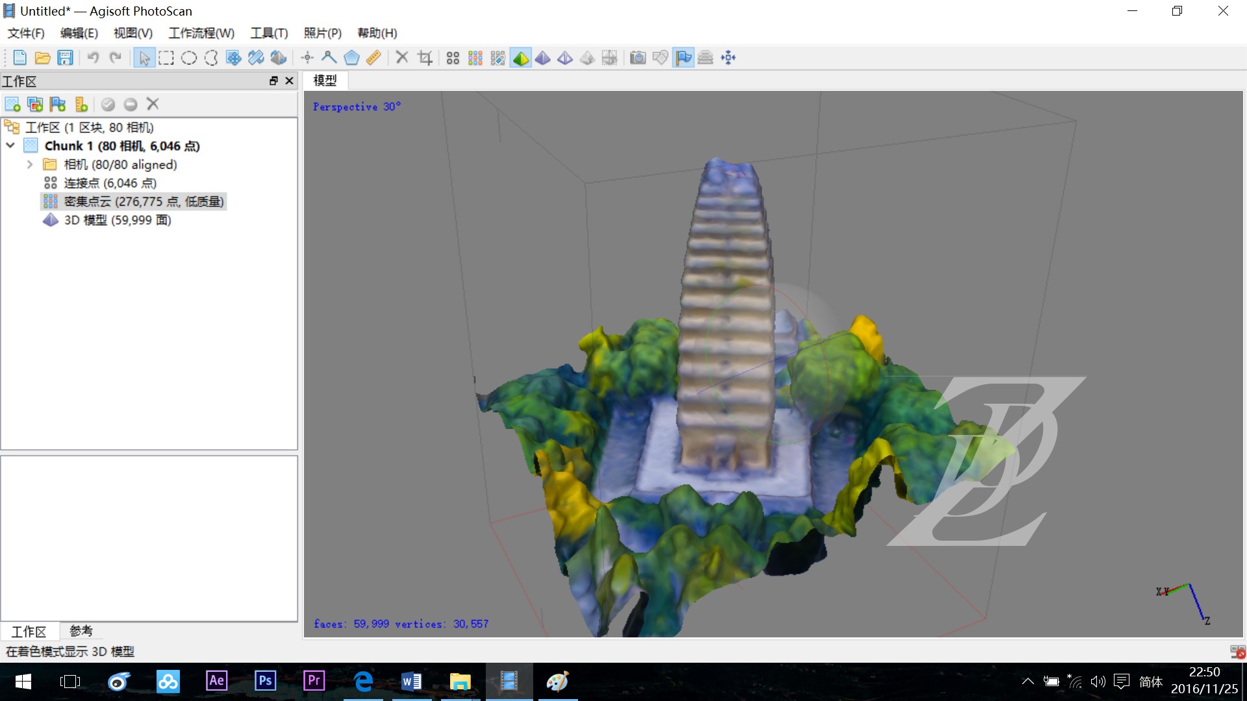Switch to the 模型 view tab
Screen dimensions: 1247x701
[x=325, y=80]
